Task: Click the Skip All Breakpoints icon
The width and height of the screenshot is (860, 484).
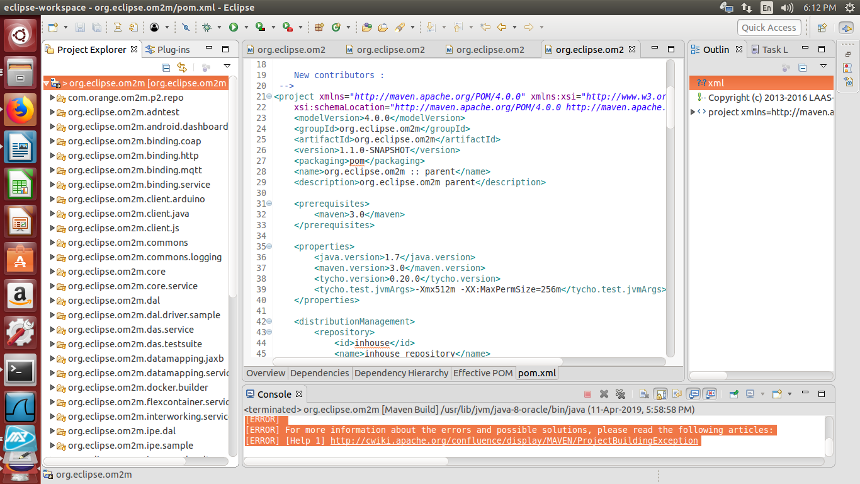Action: (186, 27)
